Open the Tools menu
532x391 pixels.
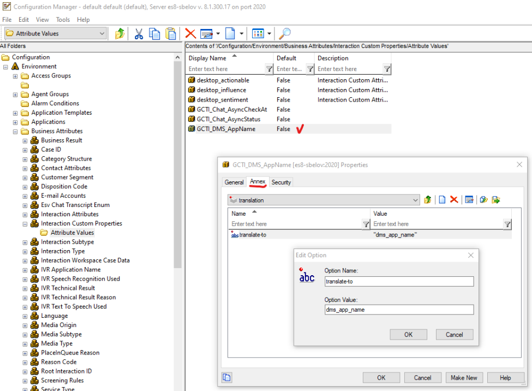coord(63,20)
